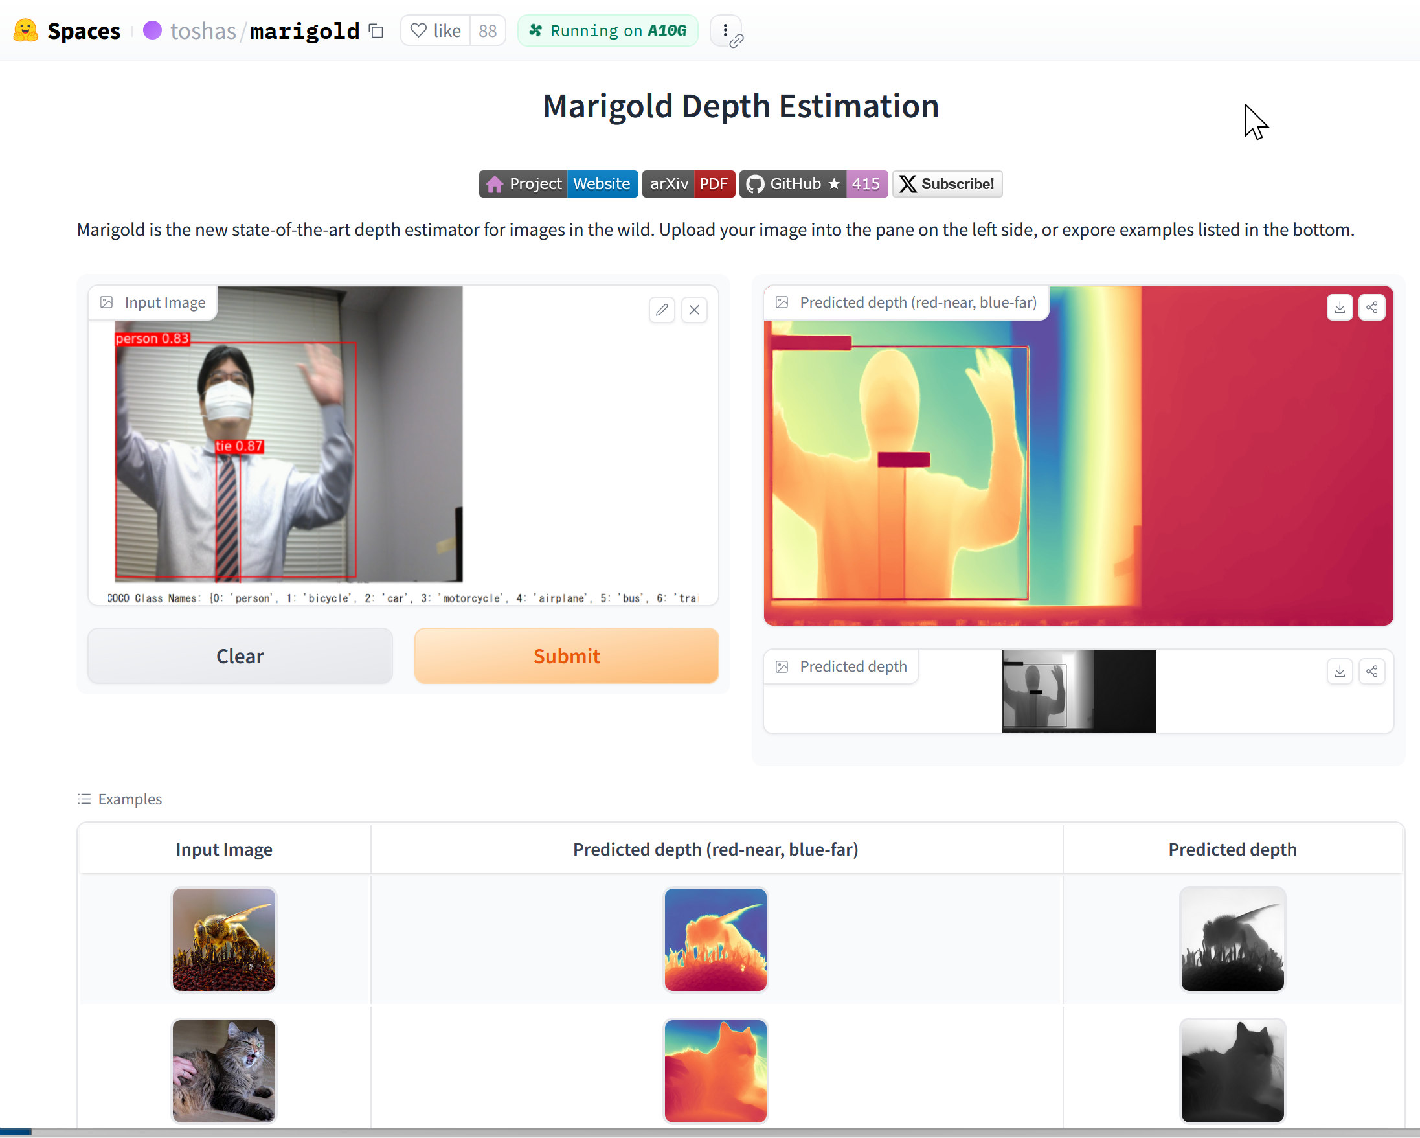Click the grayscale predicted depth output image

point(1078,691)
